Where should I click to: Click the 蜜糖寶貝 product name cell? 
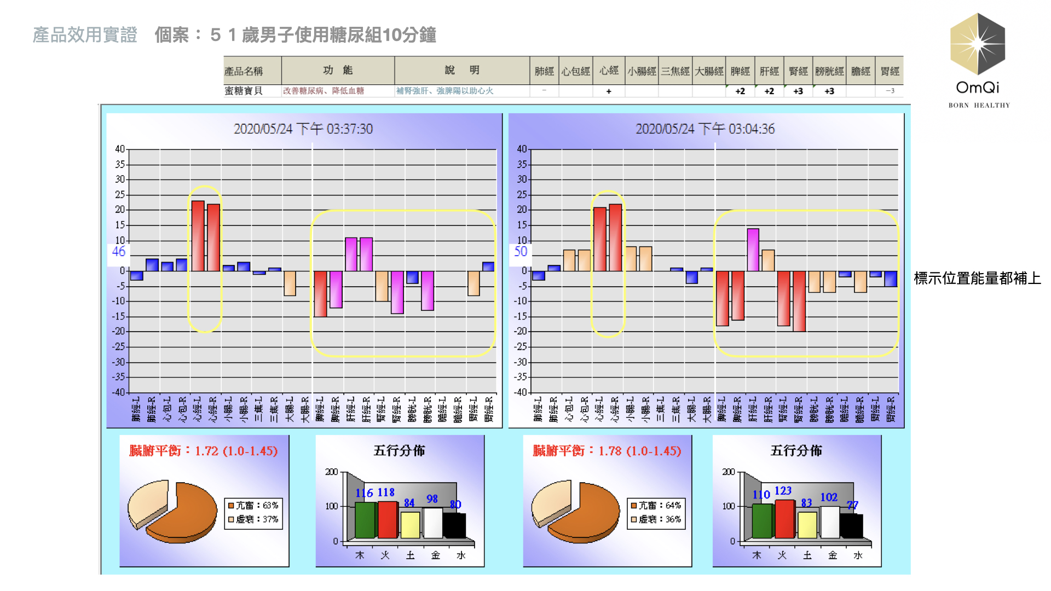[244, 91]
